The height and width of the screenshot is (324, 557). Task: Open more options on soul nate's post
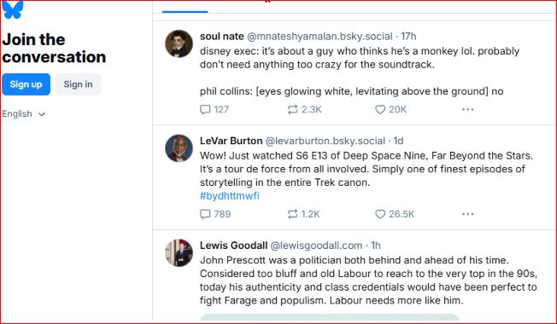467,109
